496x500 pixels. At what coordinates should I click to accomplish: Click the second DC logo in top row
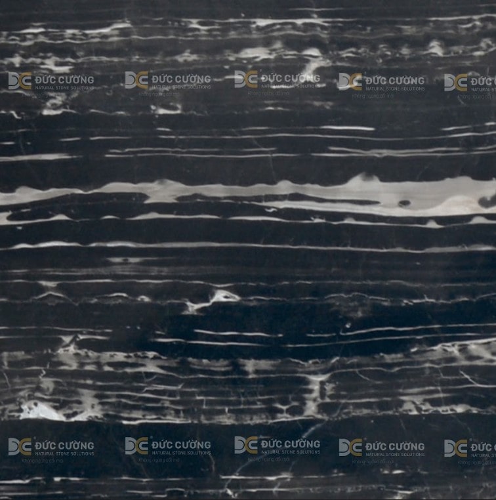coord(136,80)
